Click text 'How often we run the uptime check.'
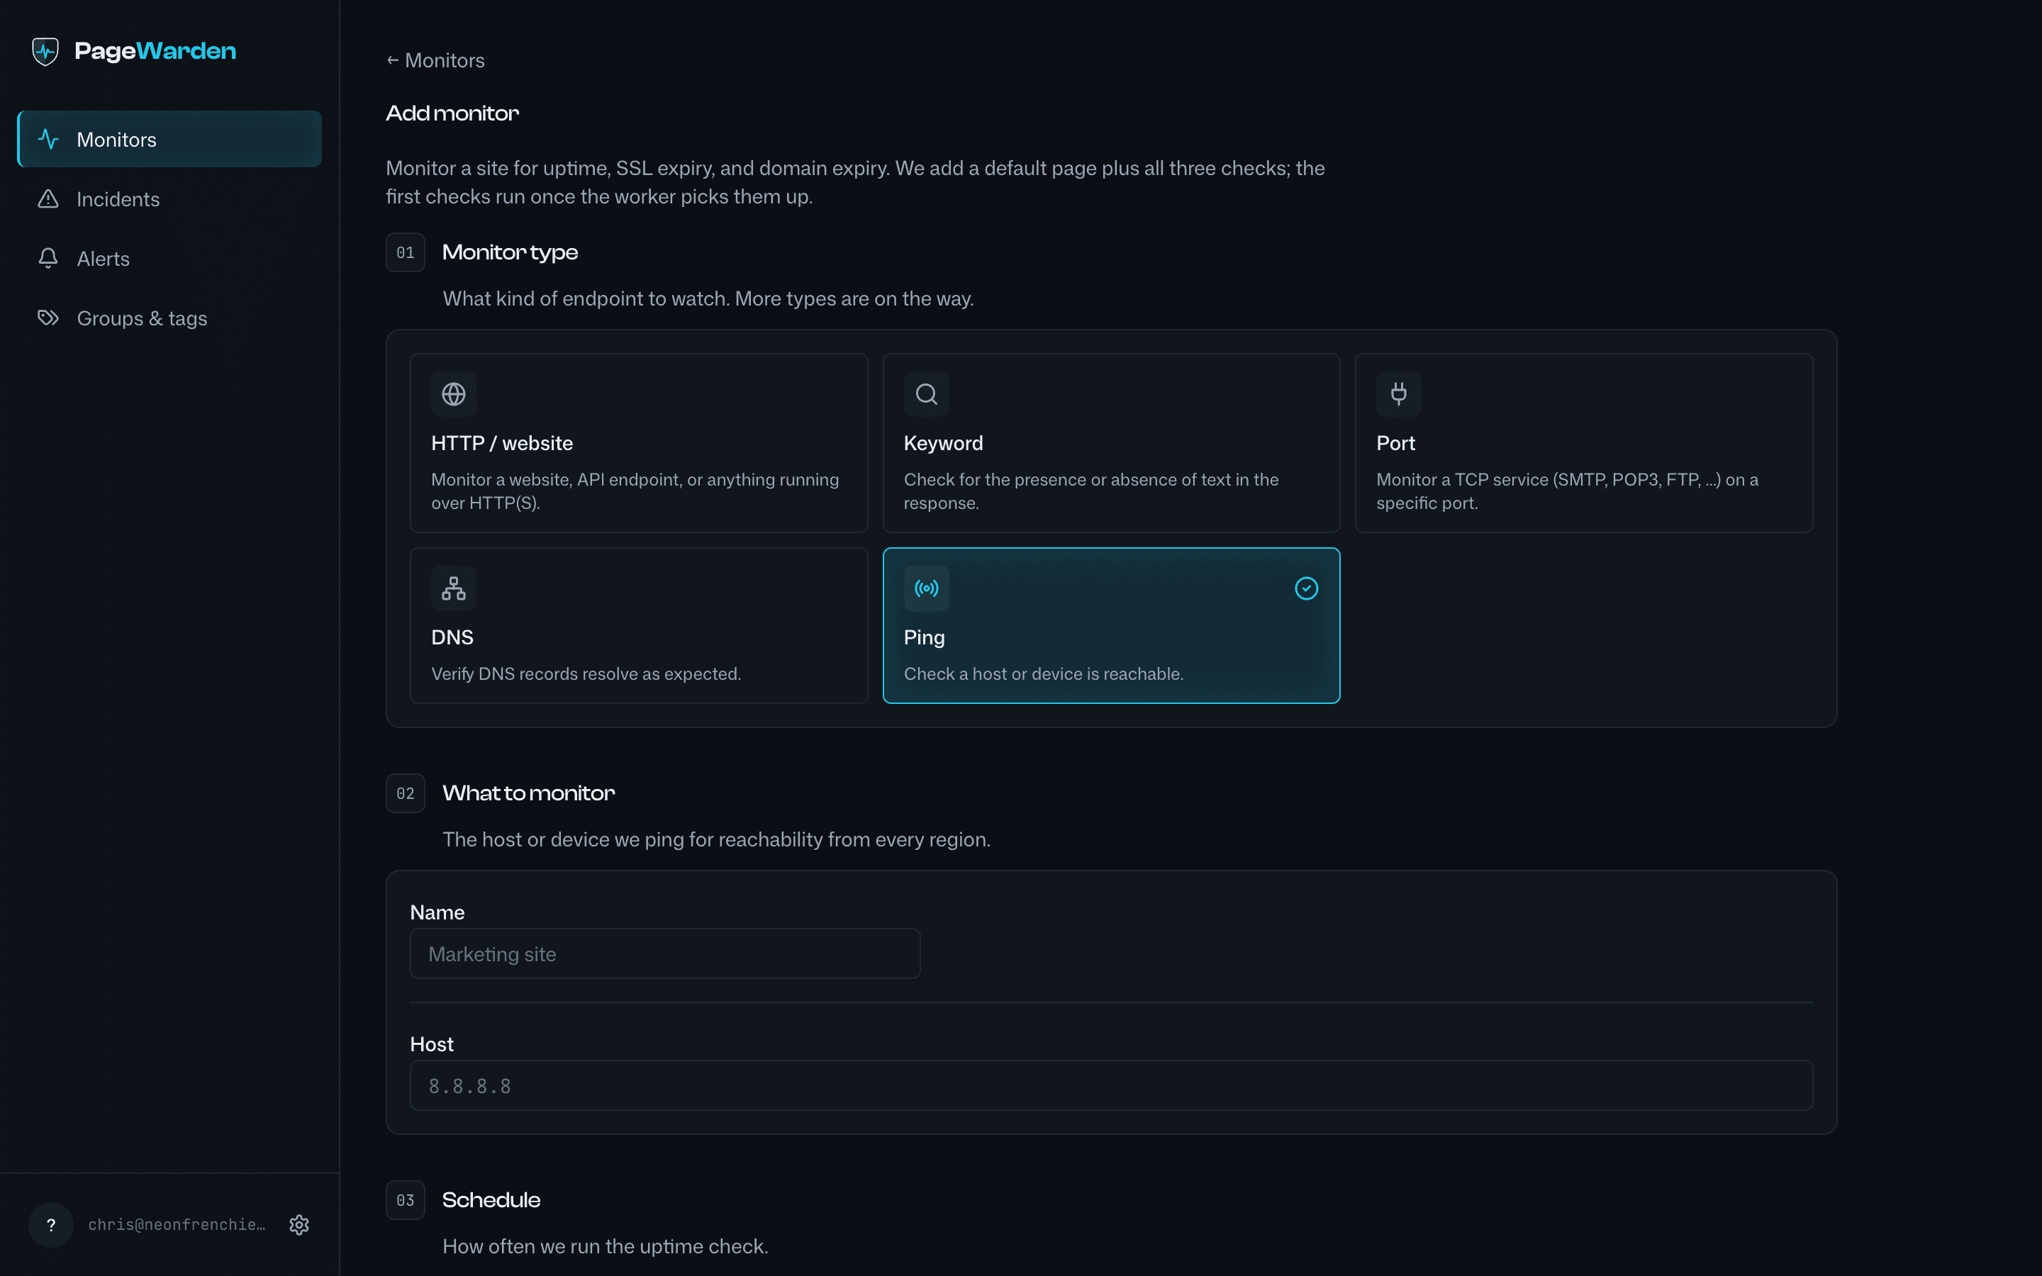This screenshot has width=2042, height=1276. point(606,1246)
